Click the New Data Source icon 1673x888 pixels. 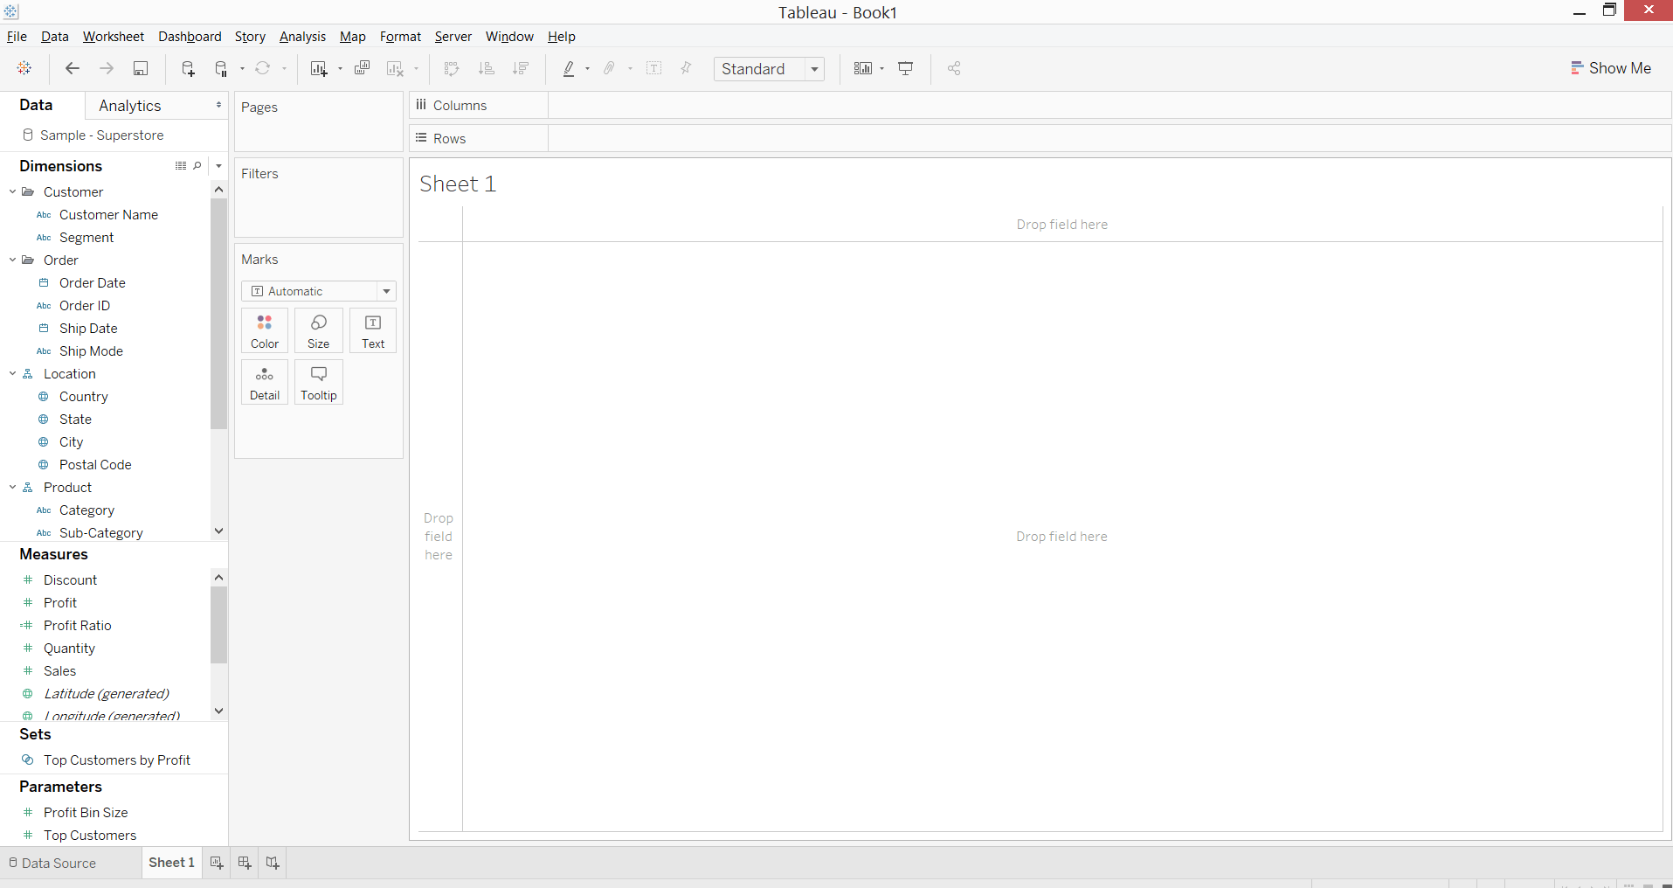pyautogui.click(x=188, y=68)
